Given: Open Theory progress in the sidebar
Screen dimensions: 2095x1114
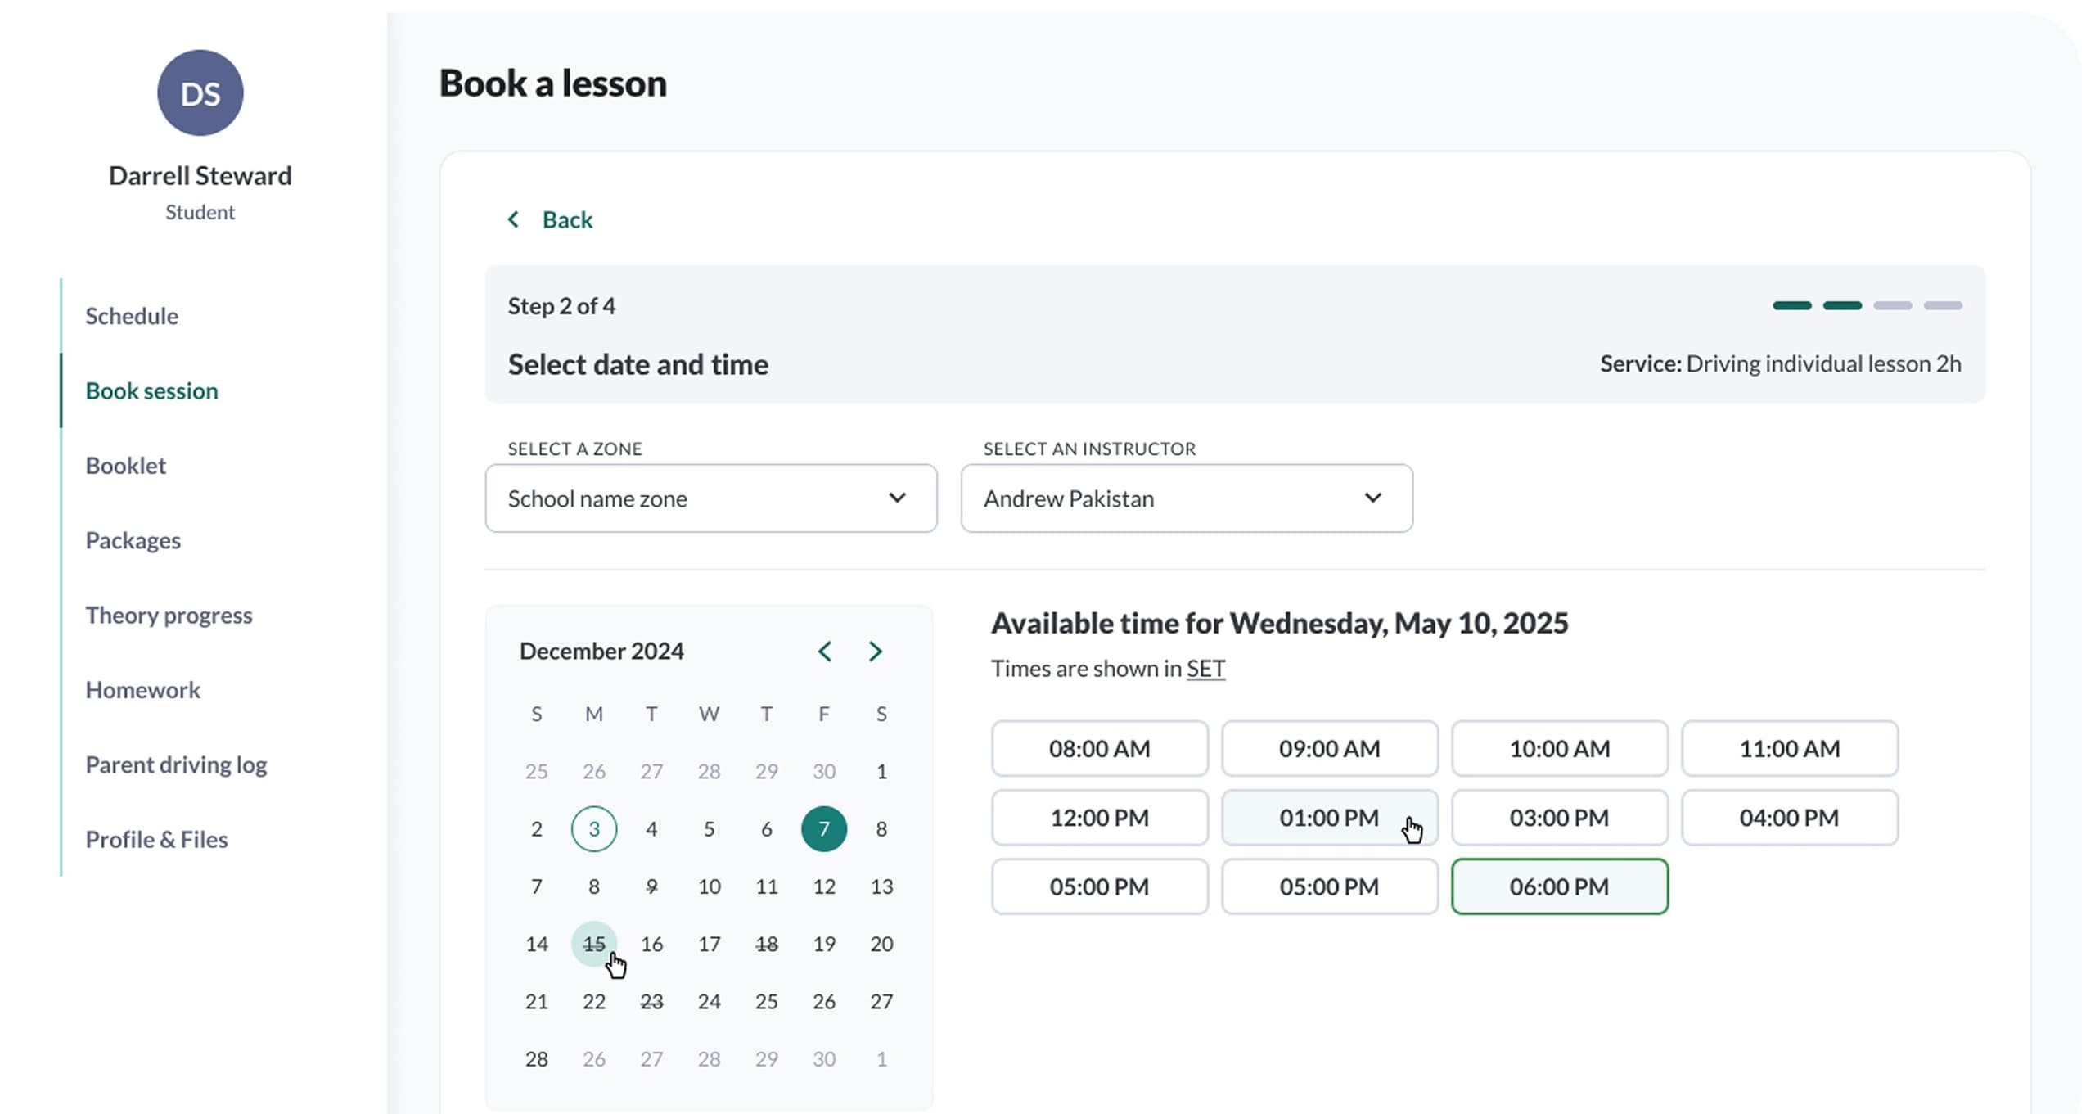Looking at the screenshot, I should 169,615.
